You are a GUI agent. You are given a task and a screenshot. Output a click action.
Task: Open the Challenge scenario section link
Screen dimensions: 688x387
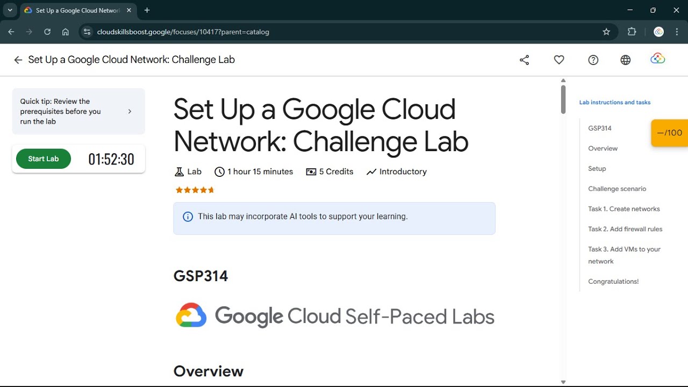point(617,189)
